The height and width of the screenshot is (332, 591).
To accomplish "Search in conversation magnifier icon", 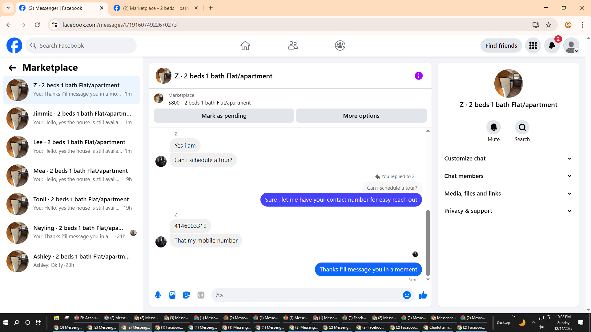I will [522, 127].
